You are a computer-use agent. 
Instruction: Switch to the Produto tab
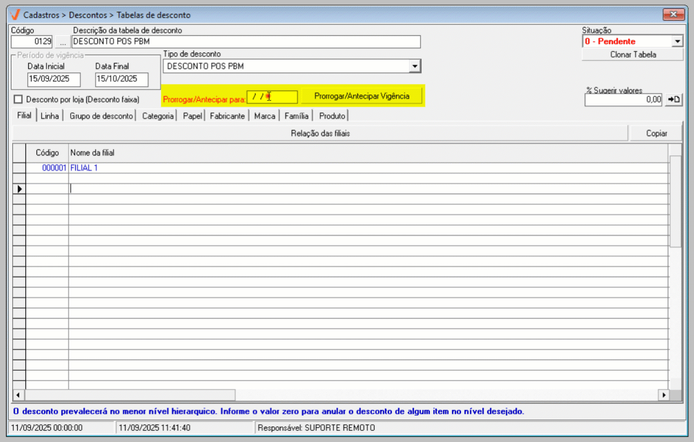[x=332, y=116]
